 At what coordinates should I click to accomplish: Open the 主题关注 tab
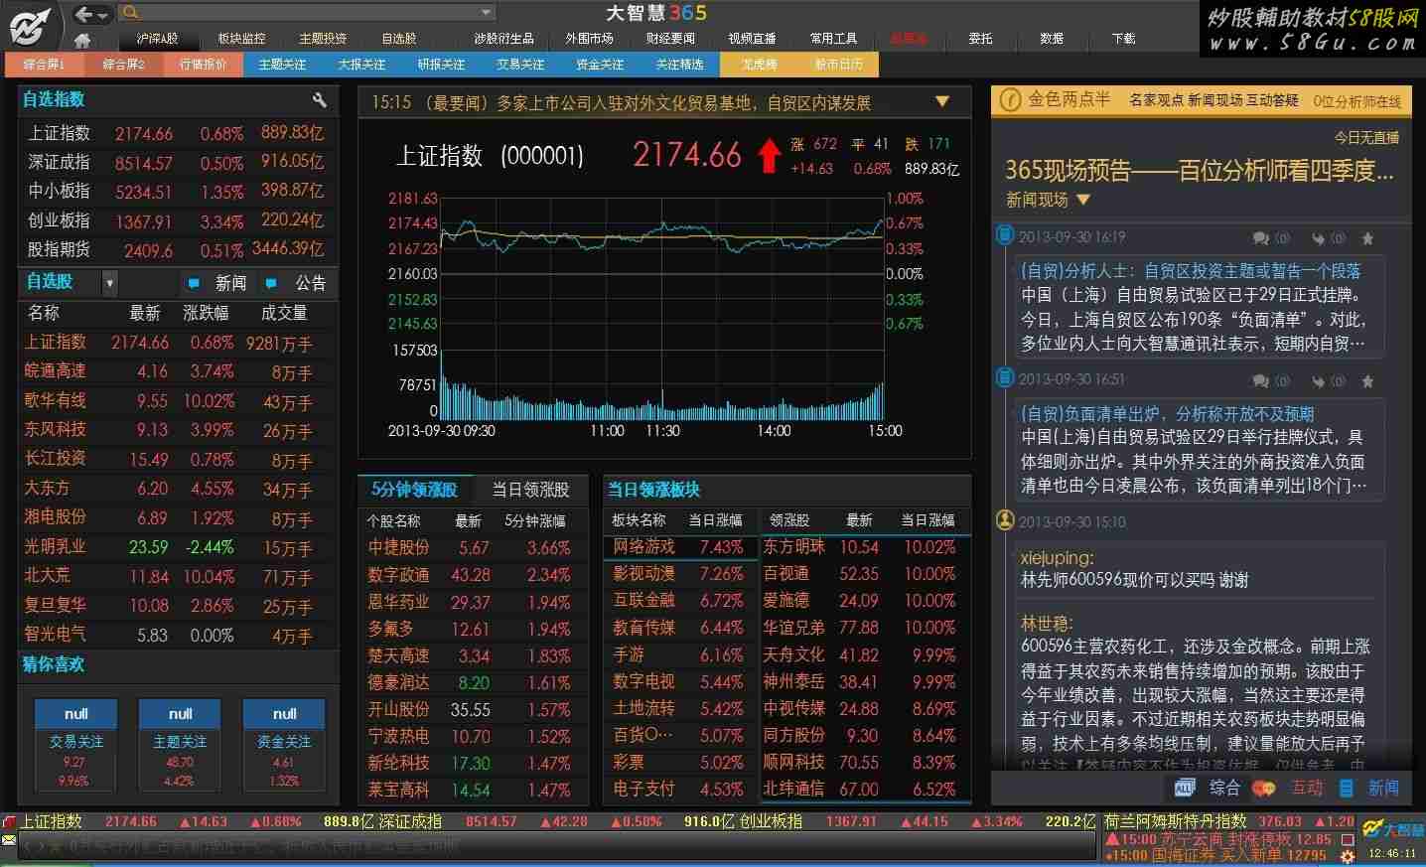tap(282, 65)
